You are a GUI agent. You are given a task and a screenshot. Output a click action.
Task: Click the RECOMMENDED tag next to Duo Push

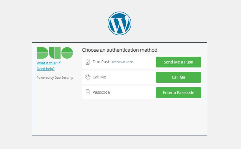tap(122, 62)
